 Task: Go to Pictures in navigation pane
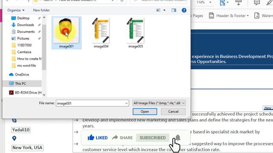(x=23, y=38)
